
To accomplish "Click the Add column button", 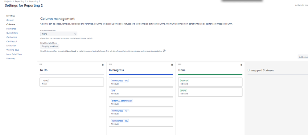I will coord(303,57).
